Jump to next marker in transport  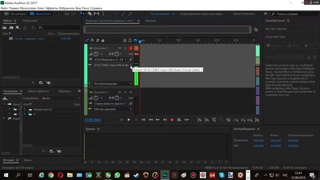click(x=165, y=120)
